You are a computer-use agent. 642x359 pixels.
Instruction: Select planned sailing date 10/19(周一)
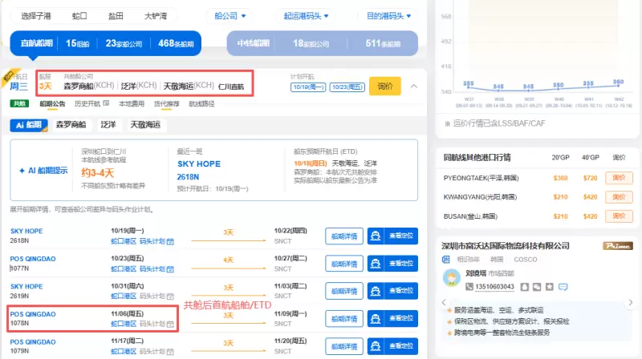[x=308, y=87]
